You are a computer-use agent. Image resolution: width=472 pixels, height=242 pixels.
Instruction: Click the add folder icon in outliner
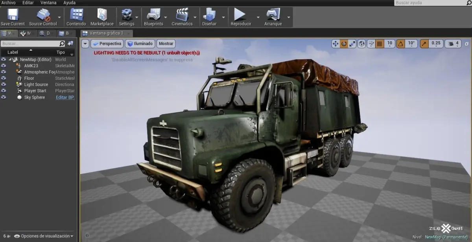click(70, 44)
